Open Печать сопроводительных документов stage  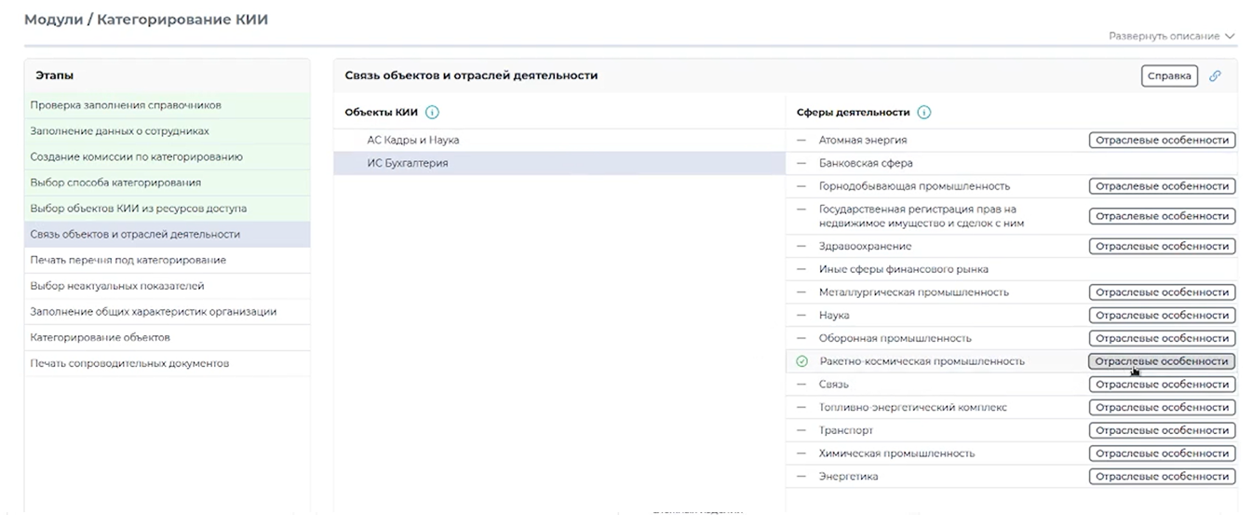click(168, 363)
